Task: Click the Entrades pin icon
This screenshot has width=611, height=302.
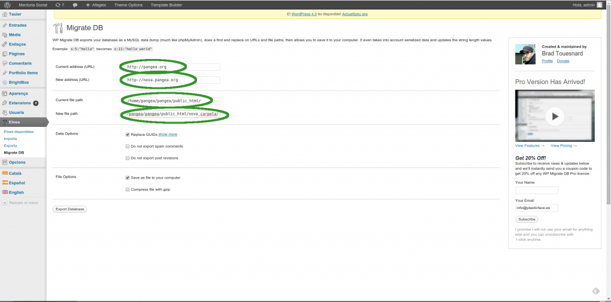Action: [x=4, y=25]
